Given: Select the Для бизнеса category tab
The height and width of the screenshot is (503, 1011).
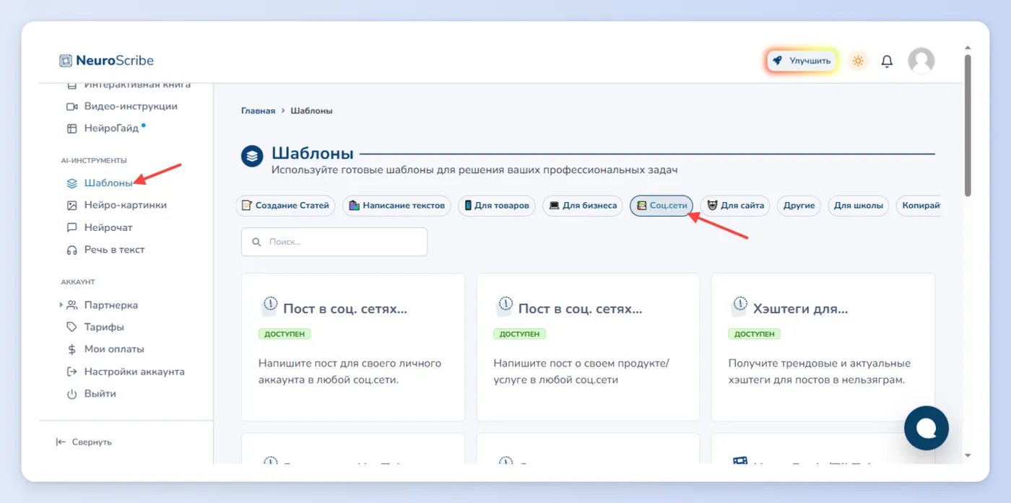Looking at the screenshot, I should coord(583,206).
